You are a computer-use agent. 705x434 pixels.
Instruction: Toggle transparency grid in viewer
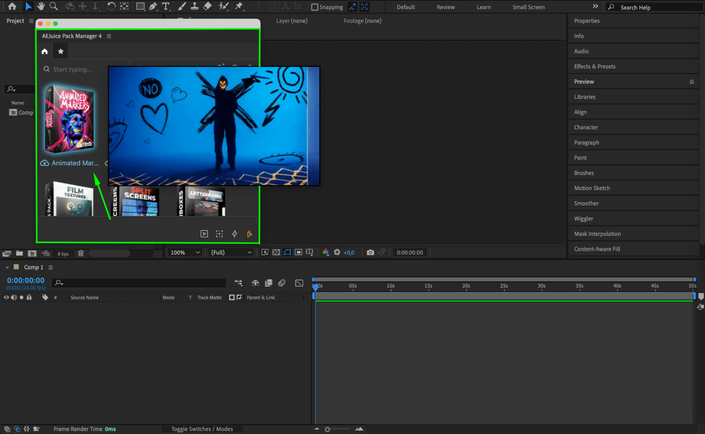point(276,252)
